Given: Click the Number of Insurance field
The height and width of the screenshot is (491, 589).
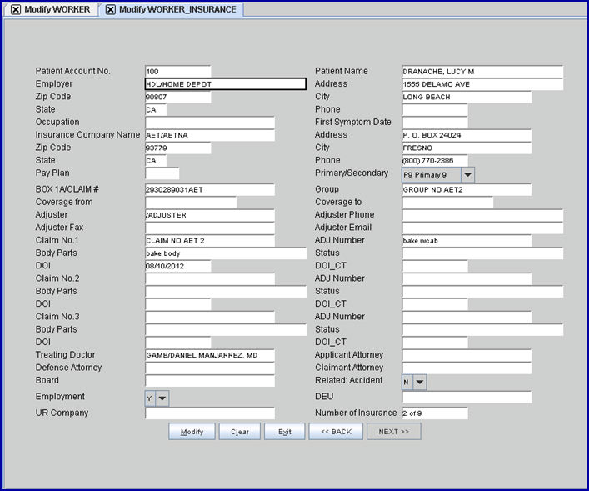Looking at the screenshot, I should tap(435, 413).
